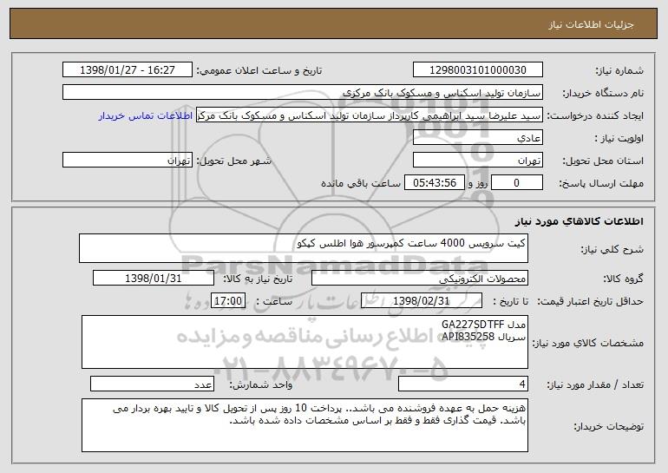
Task: Click the price validity date 1398/02/31
Action: pyautogui.click(x=422, y=301)
